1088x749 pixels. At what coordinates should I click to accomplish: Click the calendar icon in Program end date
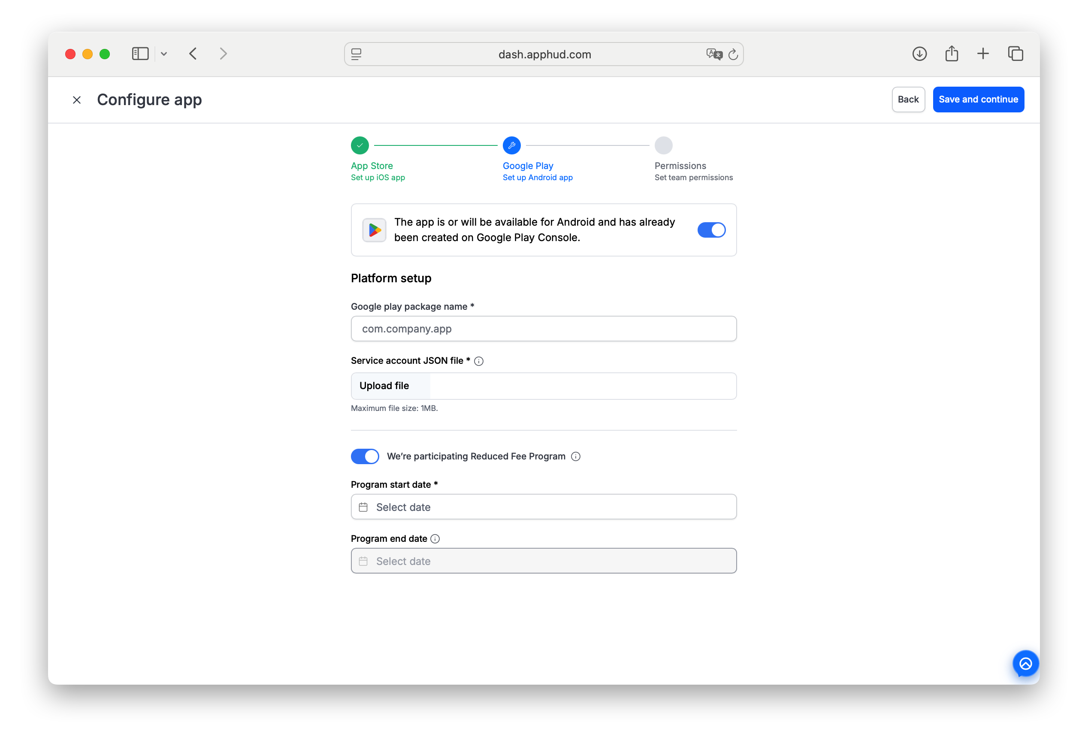click(363, 561)
